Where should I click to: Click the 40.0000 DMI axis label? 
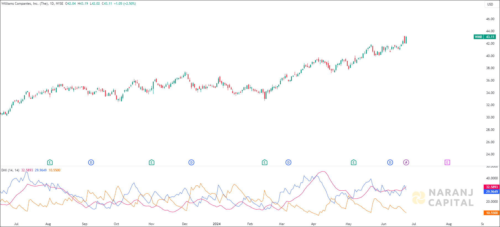[x=492, y=178]
